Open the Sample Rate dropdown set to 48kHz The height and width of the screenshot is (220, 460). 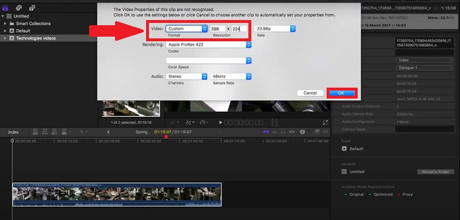point(231,76)
